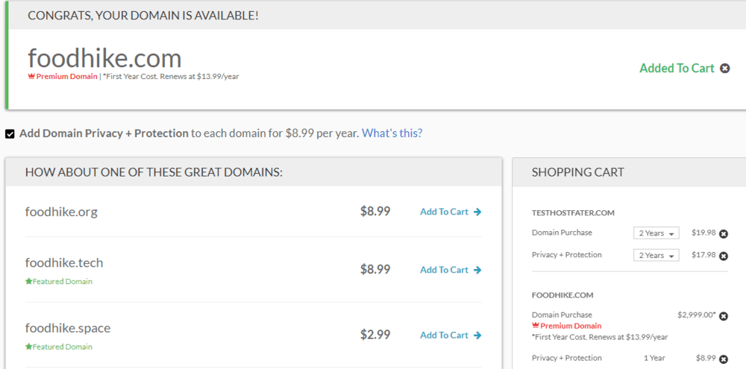
Task: Click arrow icon next to foodhike.org
Action: coord(477,212)
